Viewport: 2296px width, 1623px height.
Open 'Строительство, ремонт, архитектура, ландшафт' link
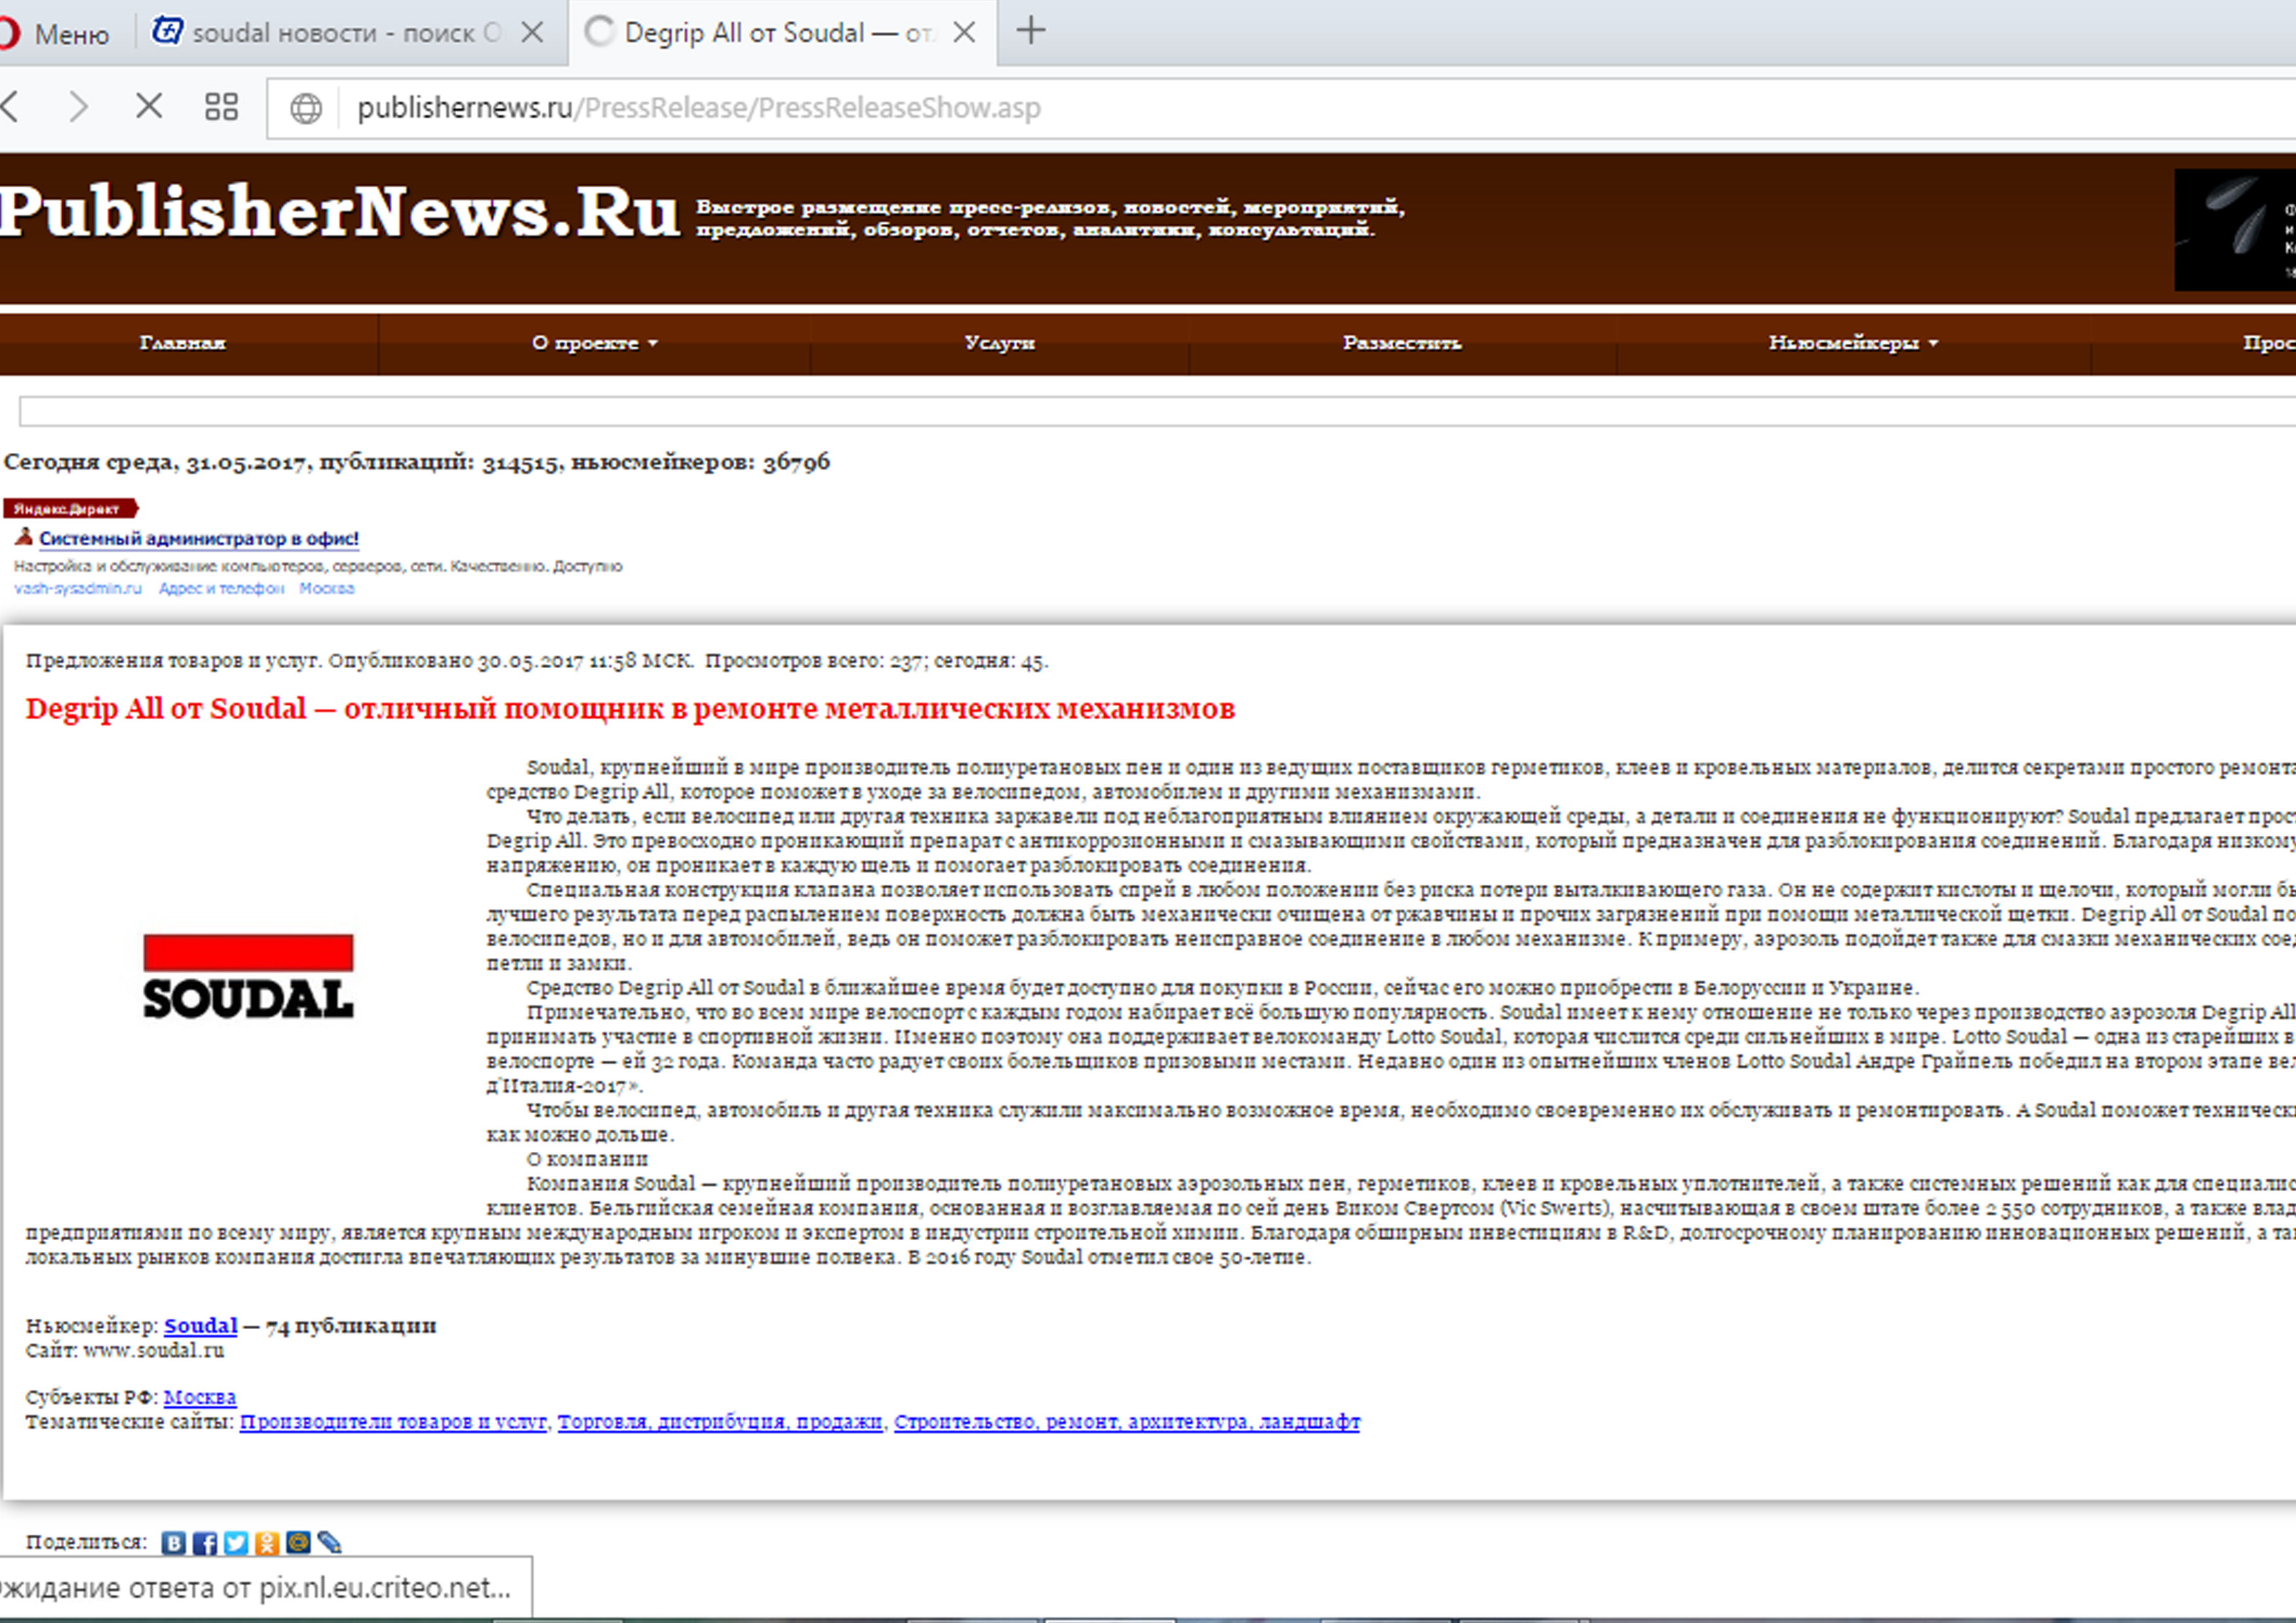pos(1127,1422)
